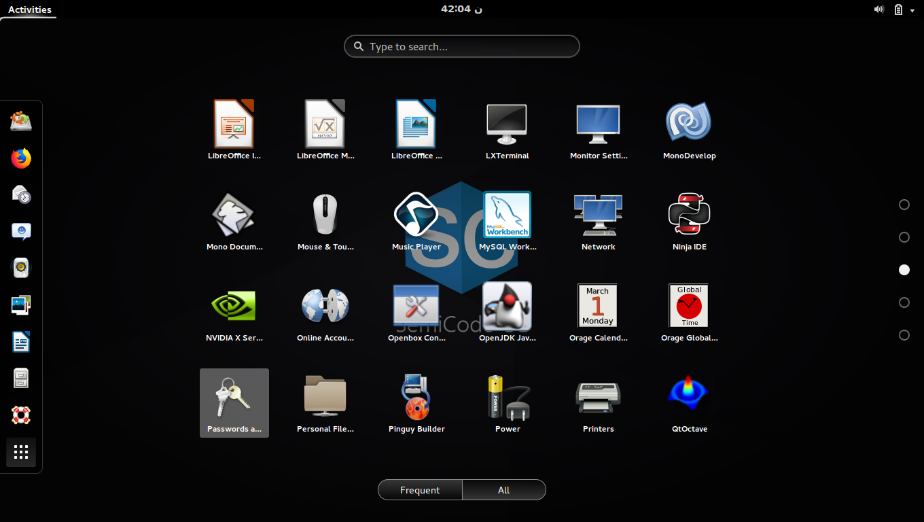The width and height of the screenshot is (924, 522).
Task: Launch Pinguy Builder
Action: coord(416,402)
